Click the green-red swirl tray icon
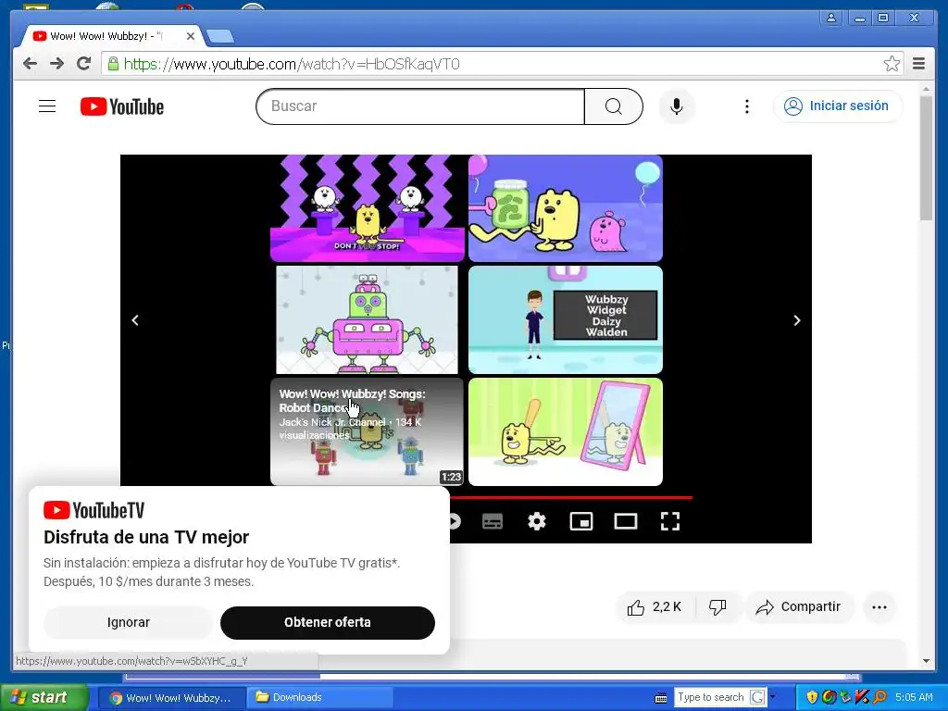 coord(829,697)
